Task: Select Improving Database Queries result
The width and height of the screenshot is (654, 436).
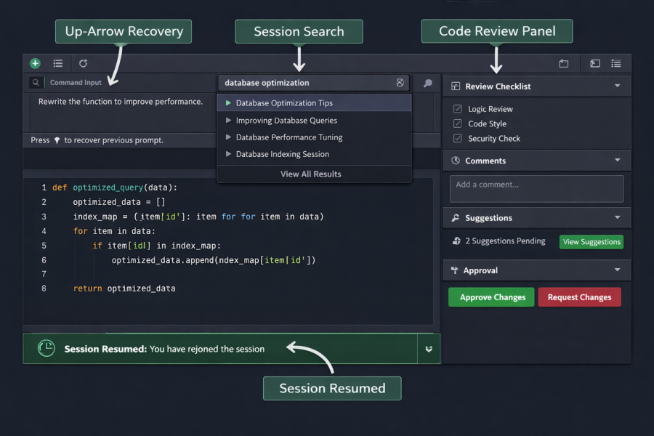Action: coord(314,120)
